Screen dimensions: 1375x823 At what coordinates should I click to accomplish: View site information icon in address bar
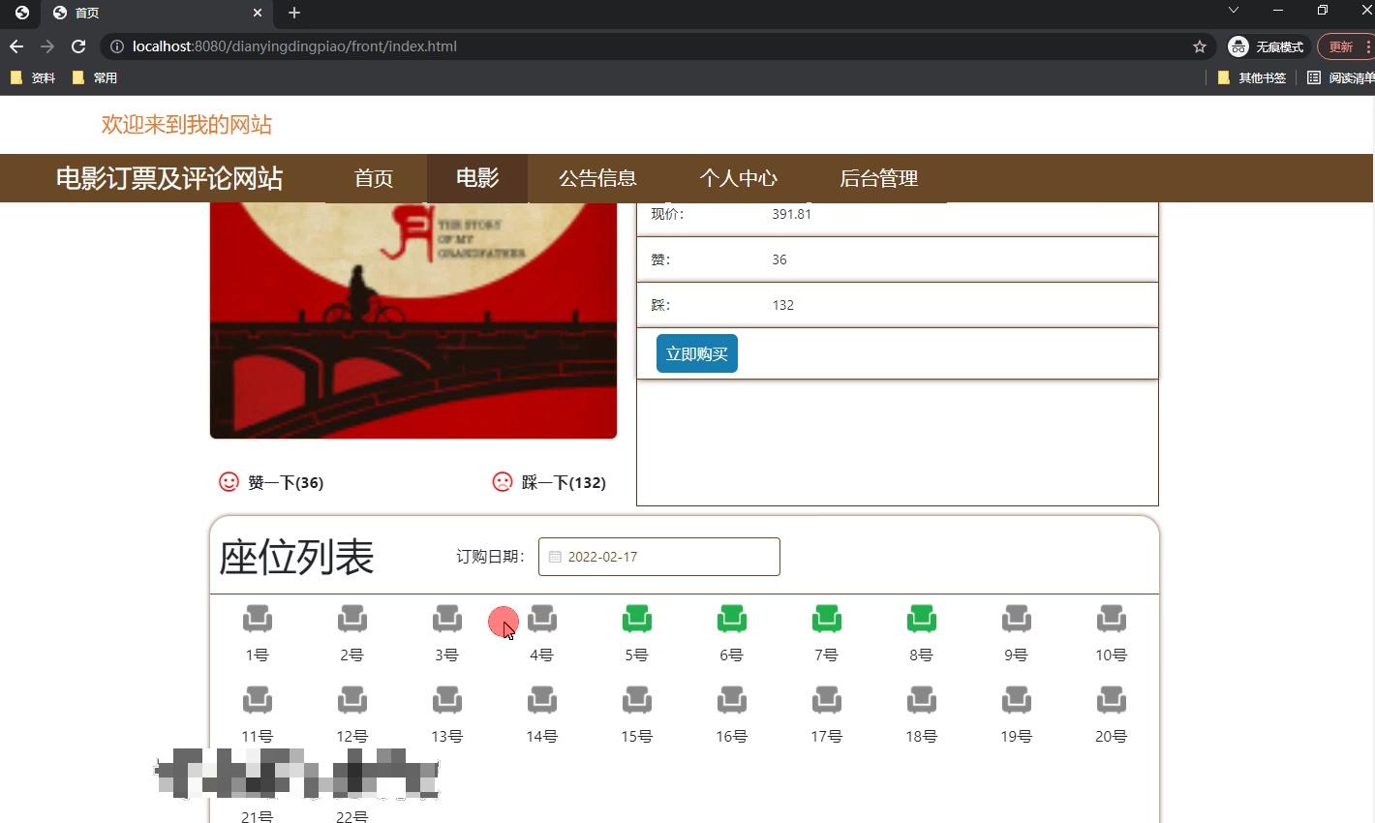click(116, 46)
